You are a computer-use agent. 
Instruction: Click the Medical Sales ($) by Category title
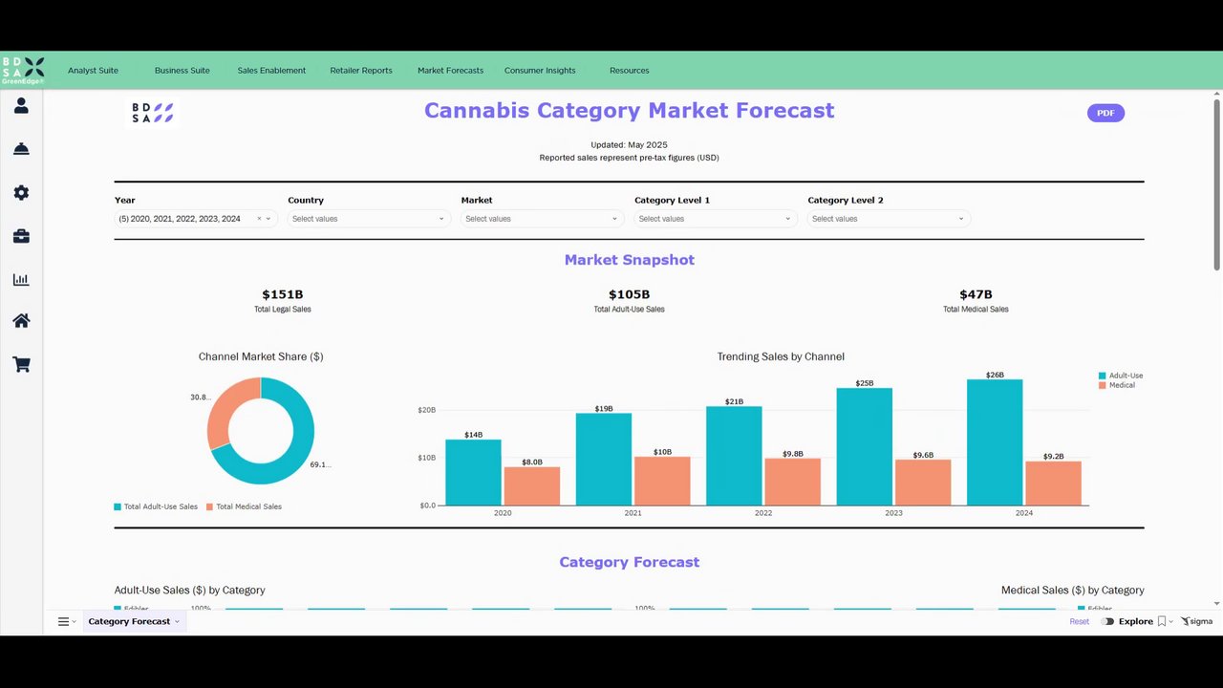pyautogui.click(x=1072, y=591)
